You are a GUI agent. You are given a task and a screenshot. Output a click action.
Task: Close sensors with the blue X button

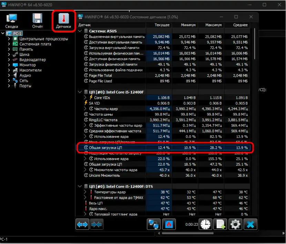pos(251,224)
